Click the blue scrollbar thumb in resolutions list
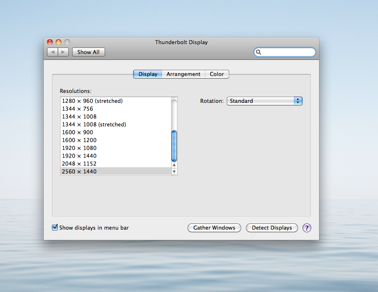 click(174, 146)
